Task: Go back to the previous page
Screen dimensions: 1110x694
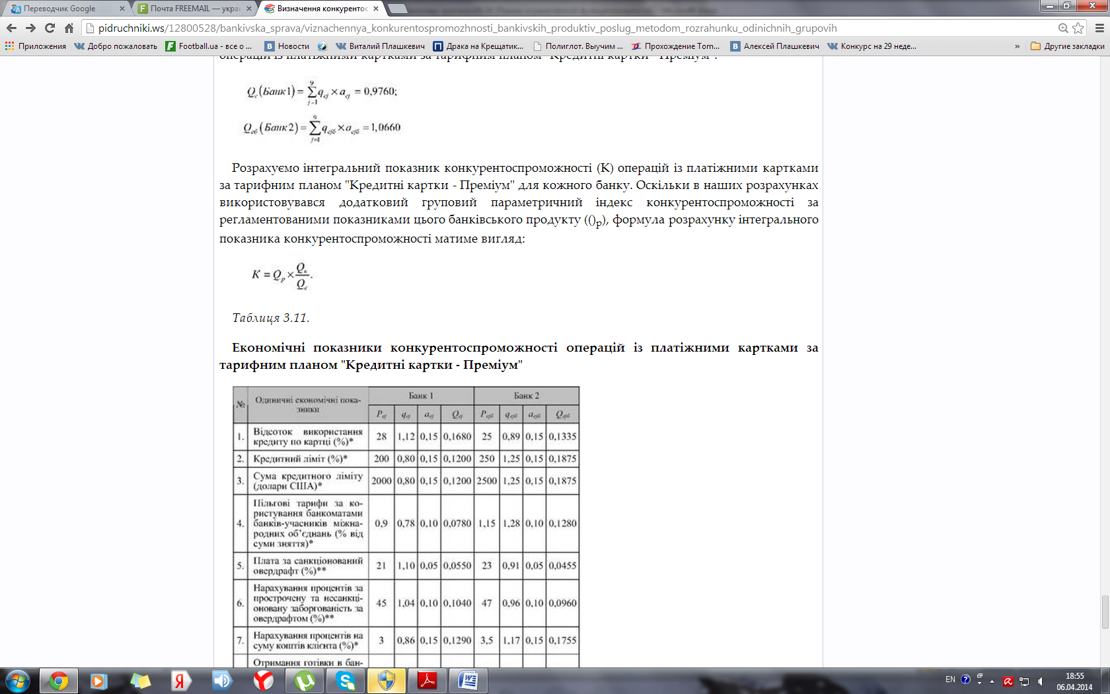Action: pos(11,28)
